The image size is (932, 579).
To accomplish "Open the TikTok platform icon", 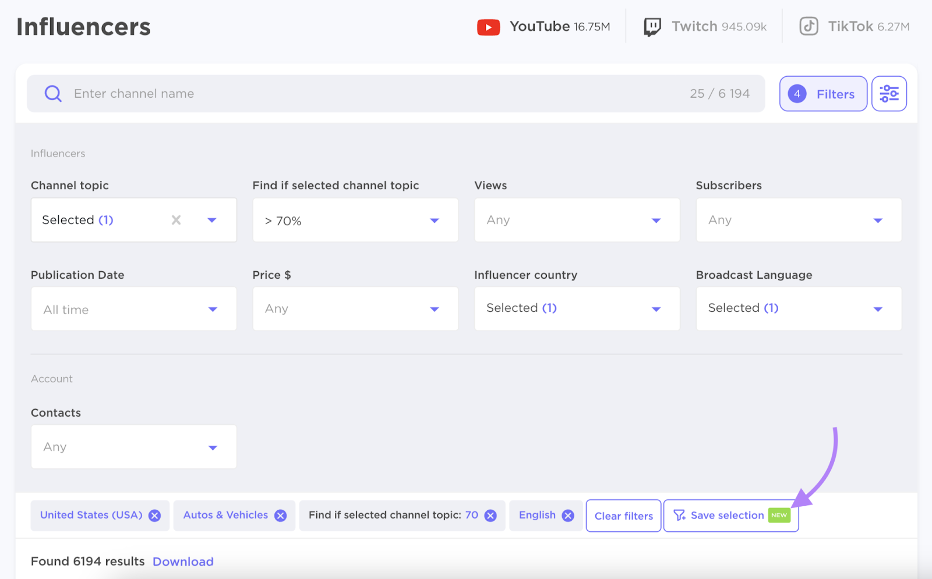I will (809, 26).
